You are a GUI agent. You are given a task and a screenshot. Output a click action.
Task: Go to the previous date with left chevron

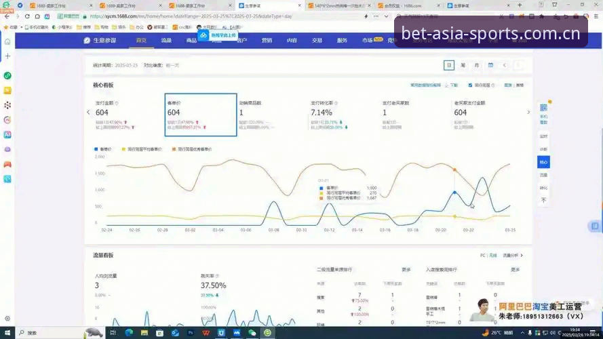pos(505,65)
